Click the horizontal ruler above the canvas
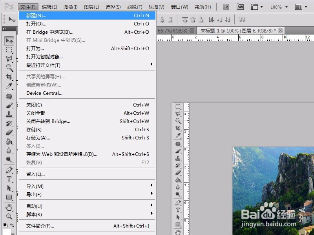Screen dimensions: 314x235 coord(235,38)
